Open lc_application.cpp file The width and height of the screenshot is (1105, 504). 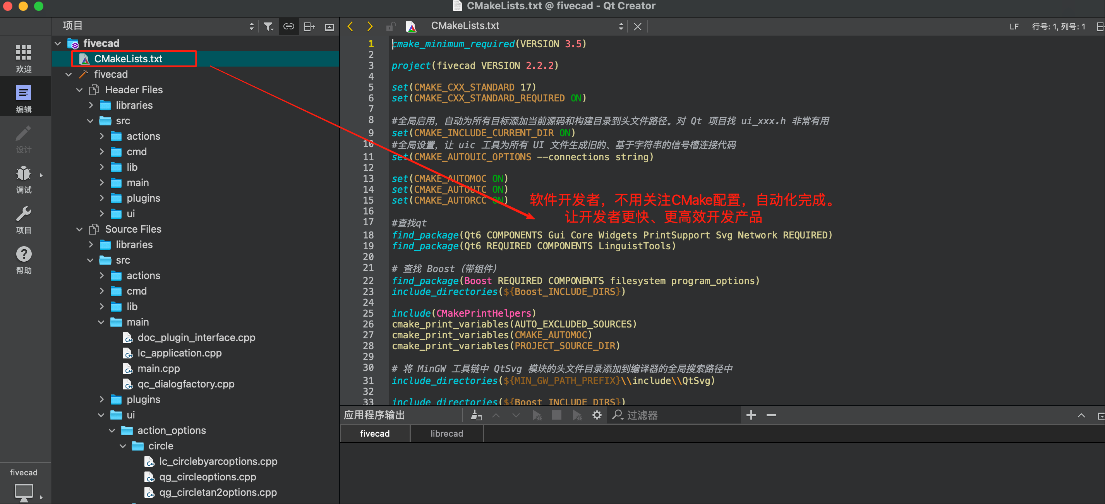point(179,353)
